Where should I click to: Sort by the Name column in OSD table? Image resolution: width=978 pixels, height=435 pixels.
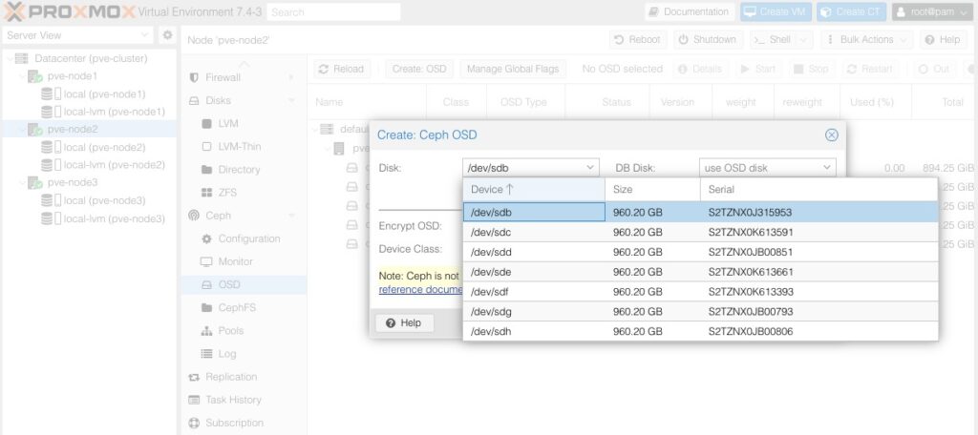pyautogui.click(x=367, y=102)
